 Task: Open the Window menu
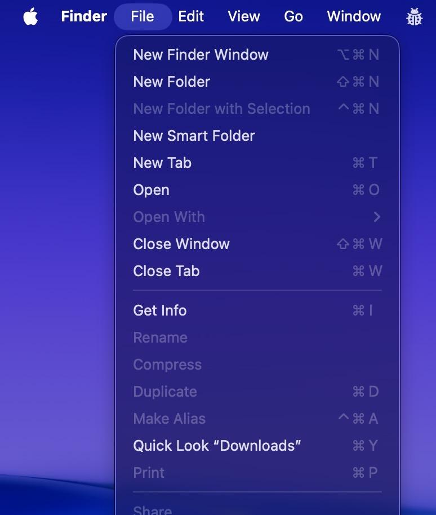point(354,16)
